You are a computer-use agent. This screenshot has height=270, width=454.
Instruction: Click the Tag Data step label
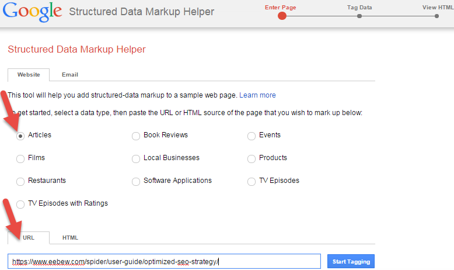[359, 8]
